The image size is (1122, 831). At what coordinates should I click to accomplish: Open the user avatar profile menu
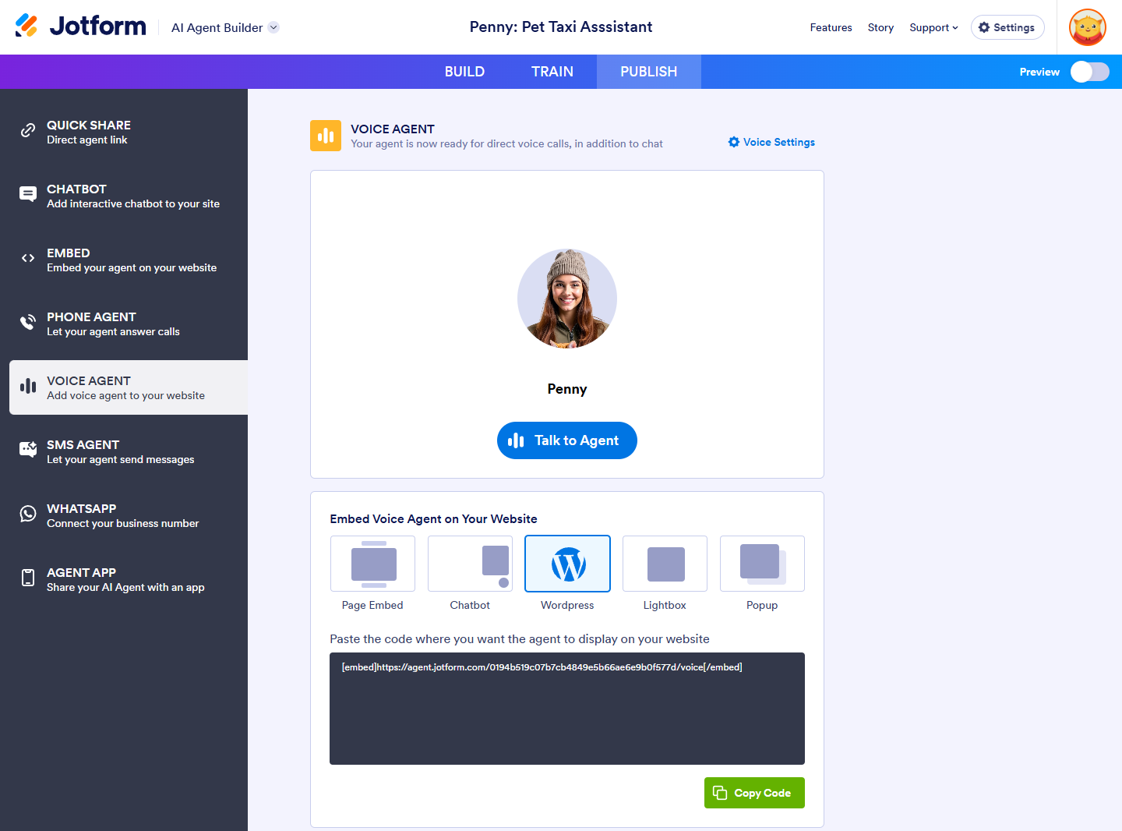(x=1088, y=27)
